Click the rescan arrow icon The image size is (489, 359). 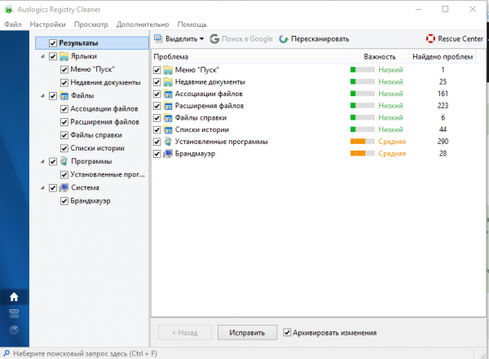coord(284,39)
